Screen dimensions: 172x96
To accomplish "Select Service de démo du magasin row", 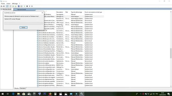I will coord(70,77).
